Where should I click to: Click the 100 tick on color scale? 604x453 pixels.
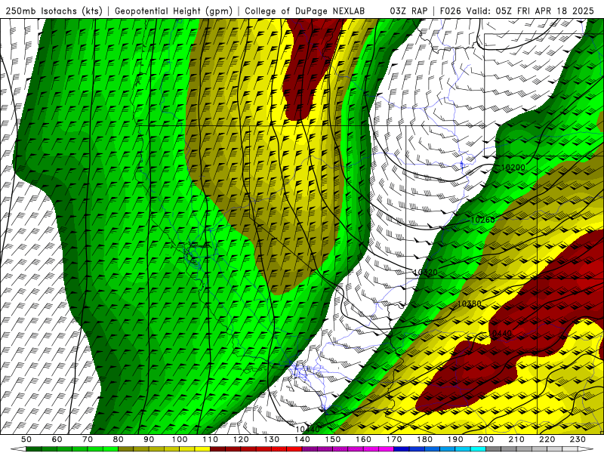click(x=180, y=439)
